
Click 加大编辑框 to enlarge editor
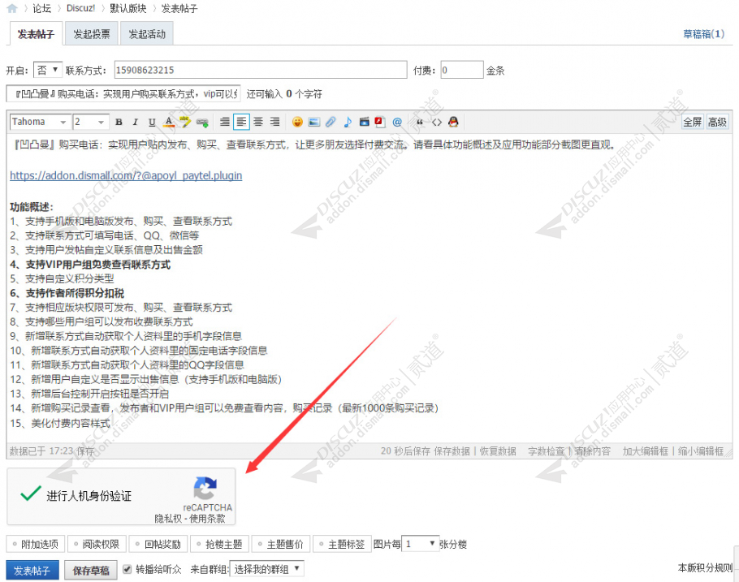646,451
